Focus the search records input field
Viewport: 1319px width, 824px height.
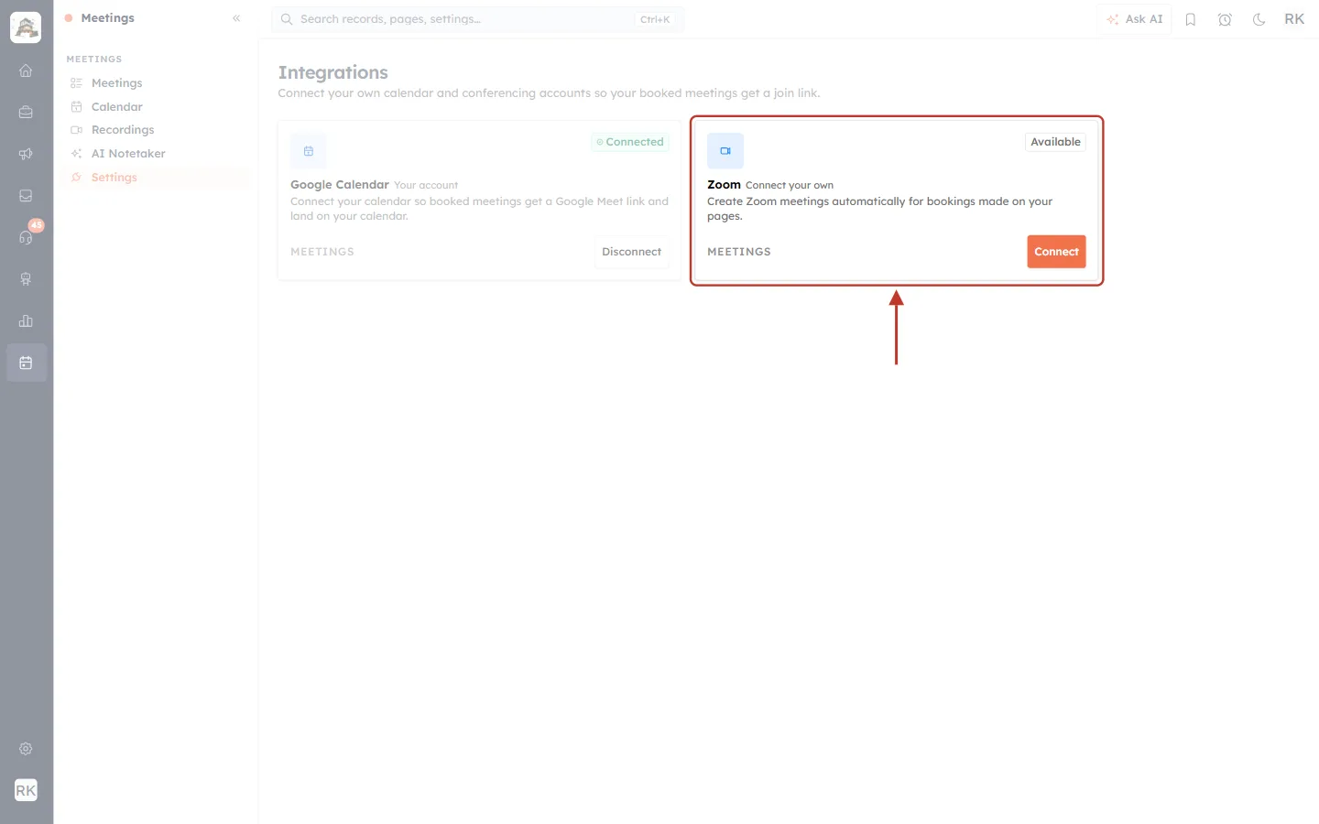[477, 19]
